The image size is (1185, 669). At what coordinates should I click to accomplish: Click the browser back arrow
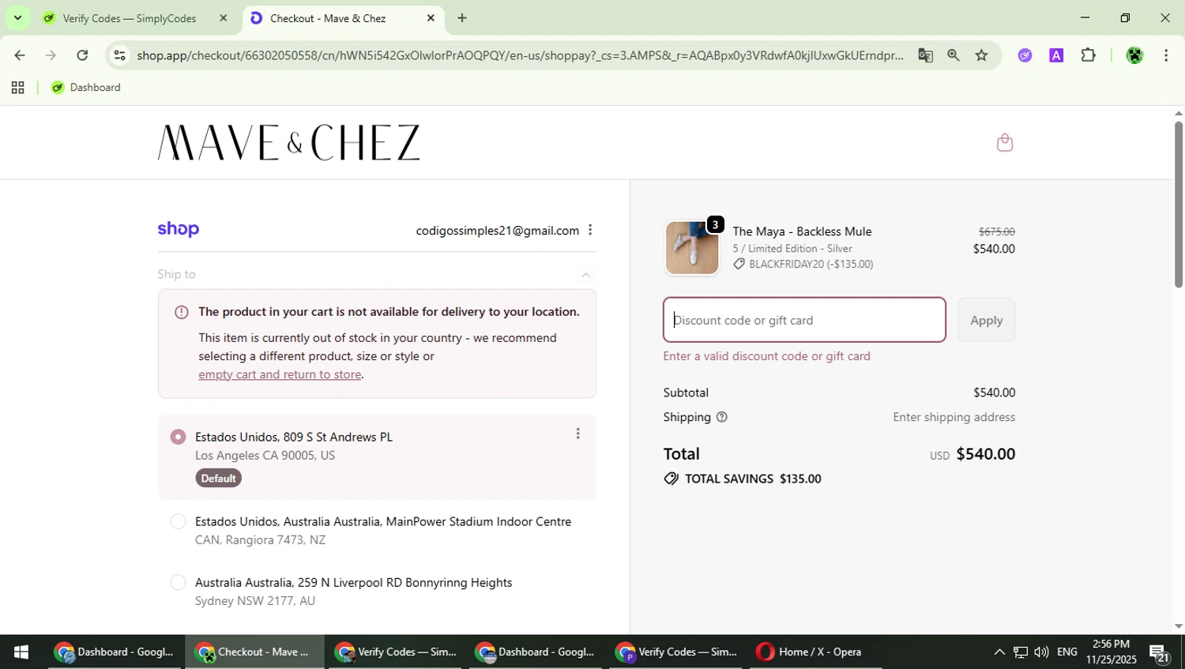tap(19, 55)
